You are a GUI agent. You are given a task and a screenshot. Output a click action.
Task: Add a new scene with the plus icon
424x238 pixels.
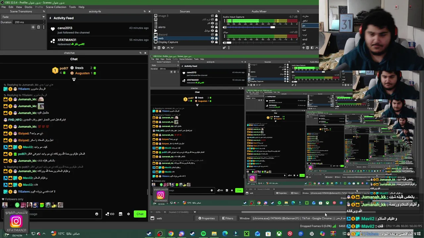pos(303,48)
